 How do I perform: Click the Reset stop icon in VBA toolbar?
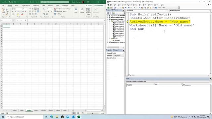click(139, 8)
